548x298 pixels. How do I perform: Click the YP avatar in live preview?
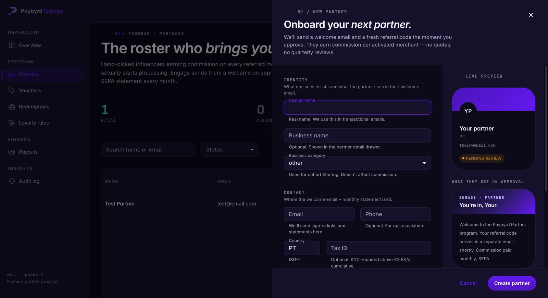point(468,111)
